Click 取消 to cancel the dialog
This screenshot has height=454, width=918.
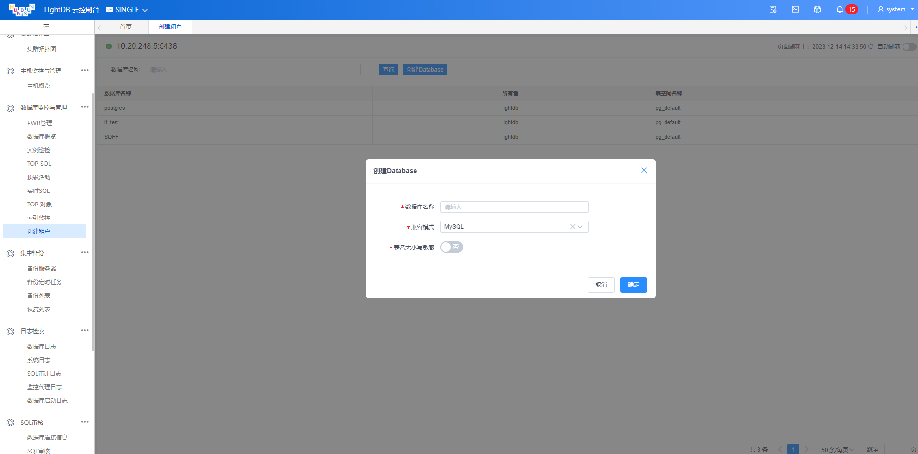(601, 285)
